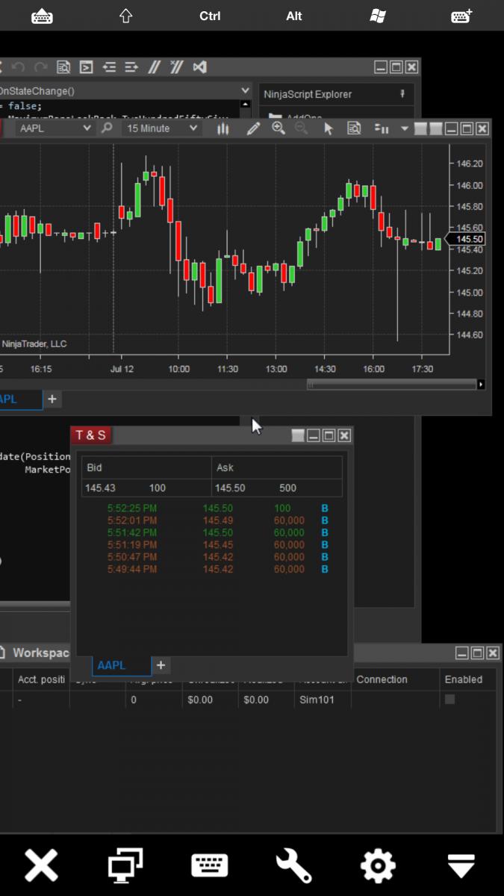Viewport: 504px width, 896px height.
Task: Click Undo in NinjaScript editor toolbar
Action: [19, 67]
